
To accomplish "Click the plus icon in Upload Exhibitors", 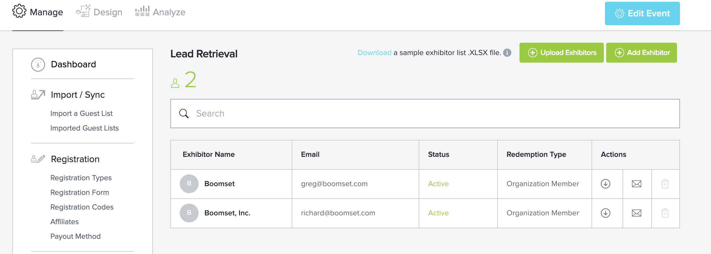I will 533,53.
